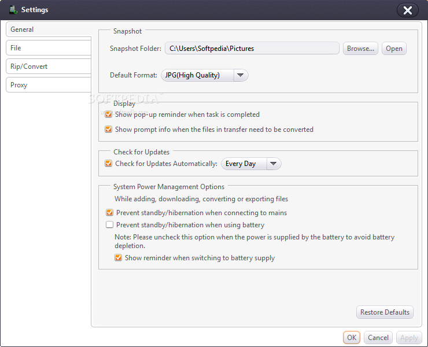The width and height of the screenshot is (428, 347).
Task: Open the Every Day frequency dropdown arrow
Action: [274, 164]
